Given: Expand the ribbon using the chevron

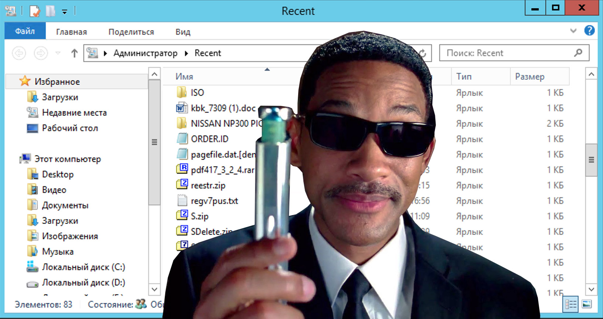Looking at the screenshot, I should click(x=573, y=31).
